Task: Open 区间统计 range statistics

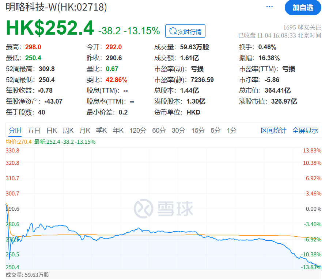Action: tap(273, 131)
